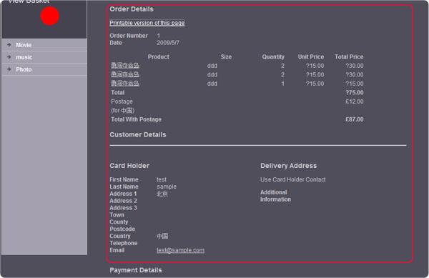Open the second product link in order table
This screenshot has width=429, height=278.
tap(125, 74)
